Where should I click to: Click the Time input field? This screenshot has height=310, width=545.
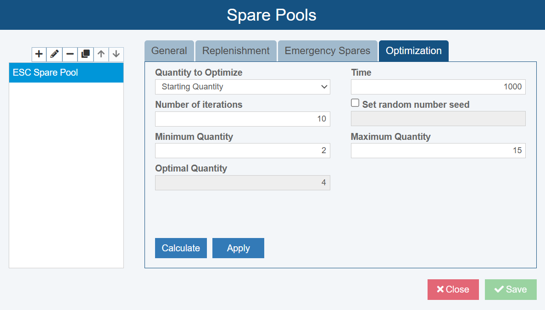point(438,87)
